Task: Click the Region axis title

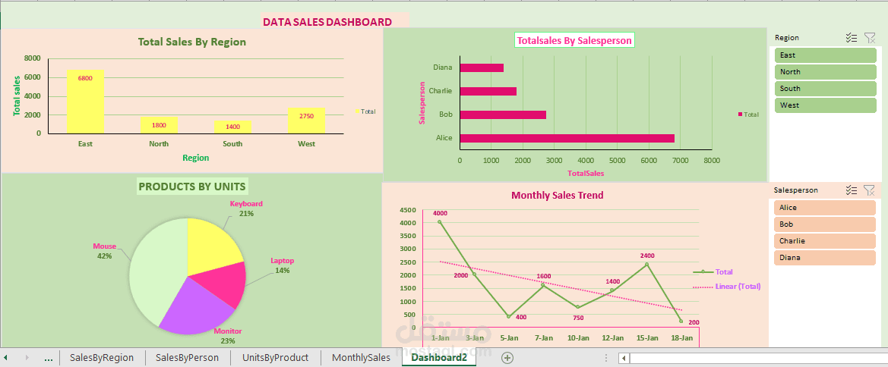Action: point(195,158)
